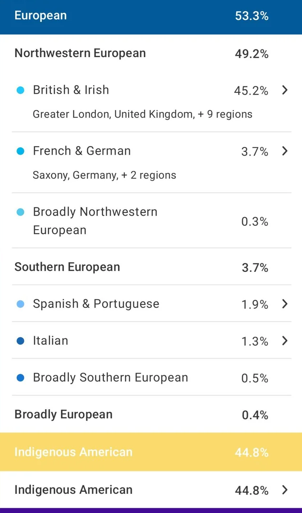The width and height of the screenshot is (302, 513).
Task: Tap Greater London, United Kingdom regions text
Action: click(x=142, y=114)
